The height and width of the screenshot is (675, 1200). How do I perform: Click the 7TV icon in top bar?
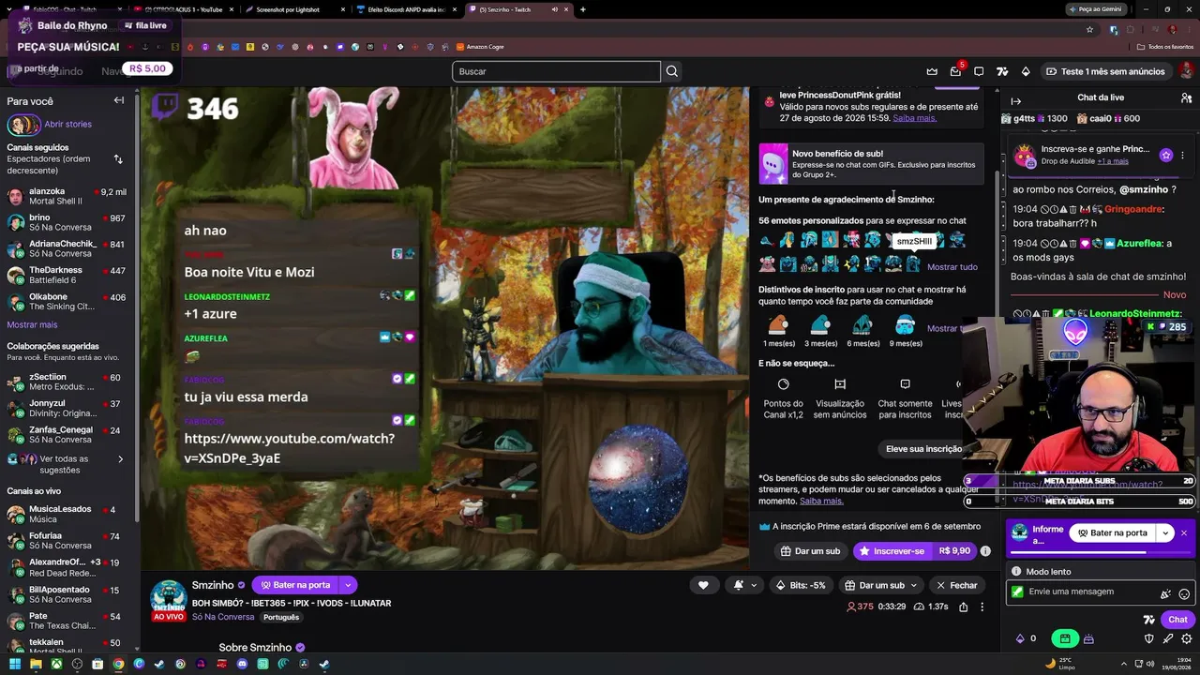(x=1002, y=71)
